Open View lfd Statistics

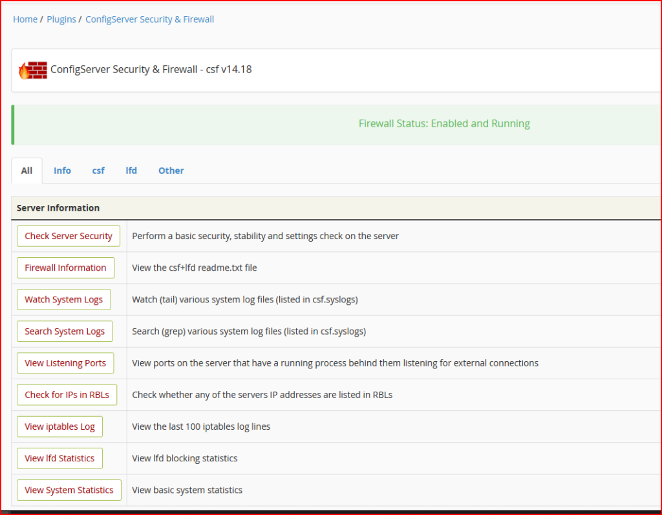coord(59,458)
